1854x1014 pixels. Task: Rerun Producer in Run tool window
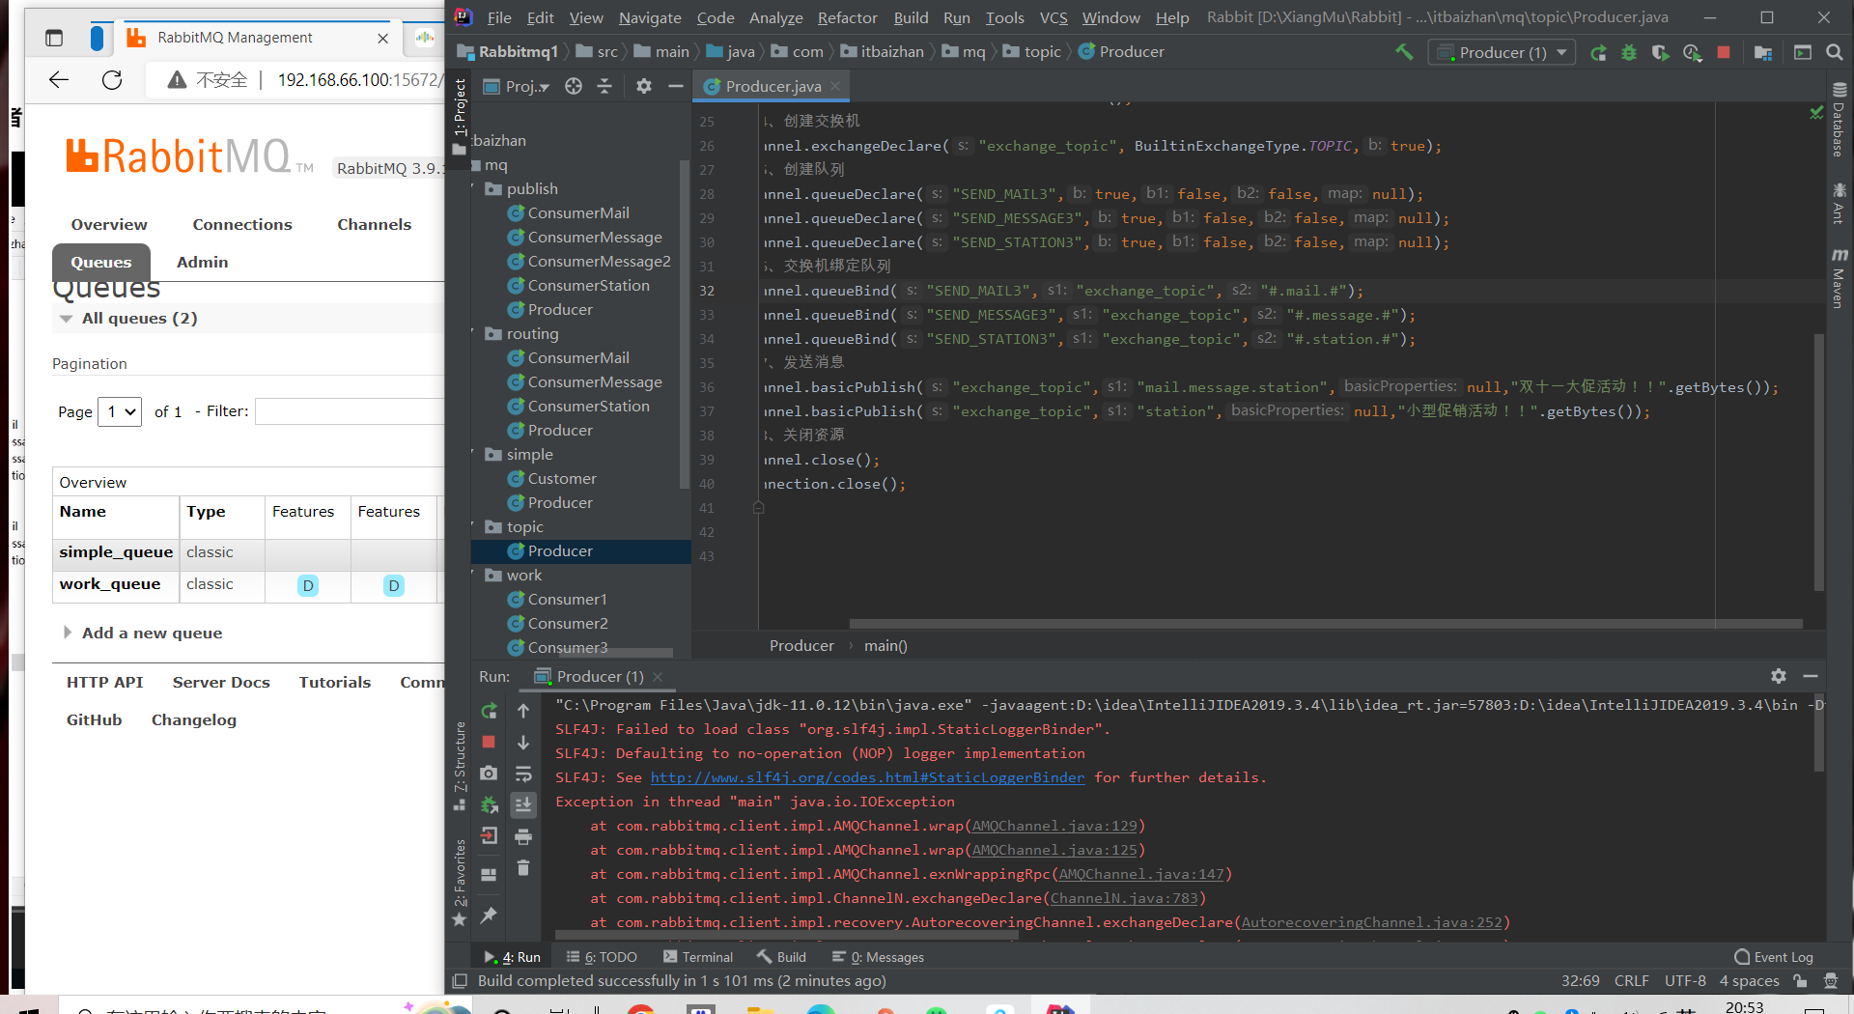pos(489,711)
